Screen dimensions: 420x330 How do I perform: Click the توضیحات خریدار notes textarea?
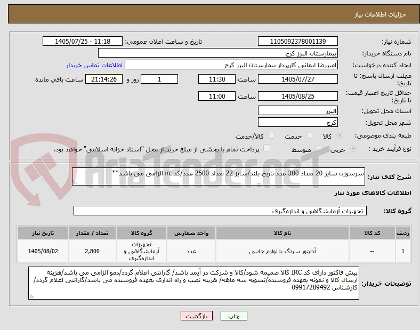pos(193,283)
